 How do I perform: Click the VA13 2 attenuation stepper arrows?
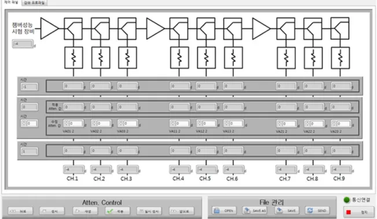[227, 123]
